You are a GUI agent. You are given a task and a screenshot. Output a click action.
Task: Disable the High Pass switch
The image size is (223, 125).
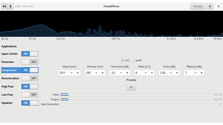[30, 87]
